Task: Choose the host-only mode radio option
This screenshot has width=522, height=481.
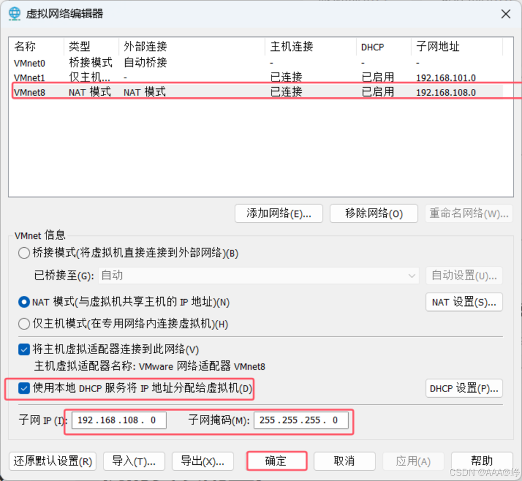Action: click(x=24, y=324)
